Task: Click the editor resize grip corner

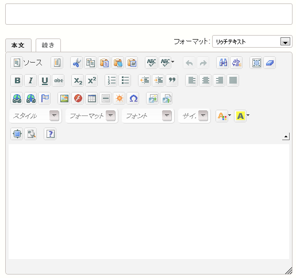Action: [x=289, y=271]
